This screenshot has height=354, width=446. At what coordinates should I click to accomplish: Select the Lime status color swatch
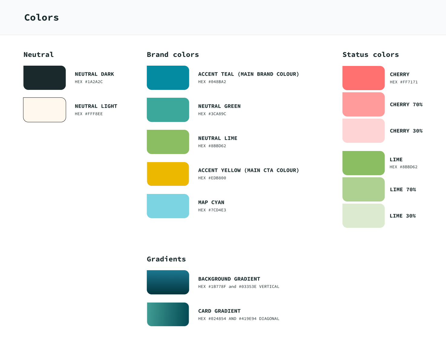click(x=363, y=163)
